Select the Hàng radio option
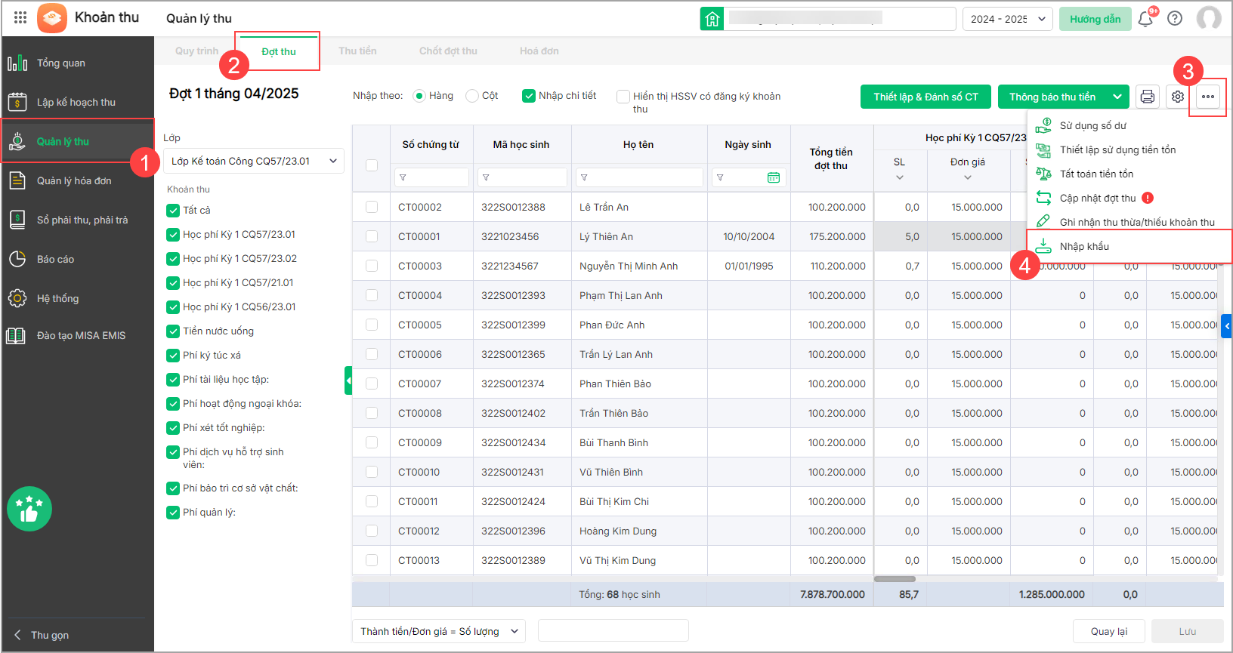Viewport: 1233px width, 653px height. (x=419, y=96)
